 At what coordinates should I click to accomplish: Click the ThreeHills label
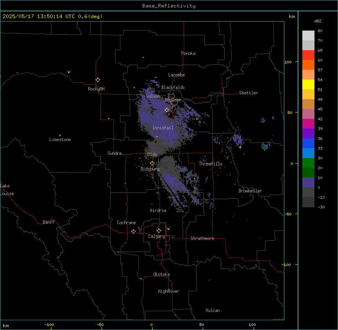pyautogui.click(x=211, y=164)
